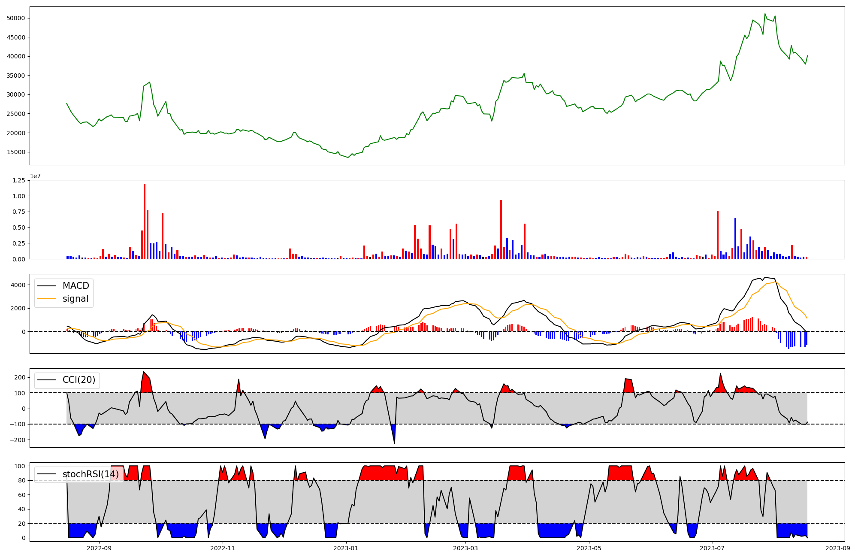Click the 2022-09 date axis label
The image size is (858, 558).
click(x=99, y=548)
